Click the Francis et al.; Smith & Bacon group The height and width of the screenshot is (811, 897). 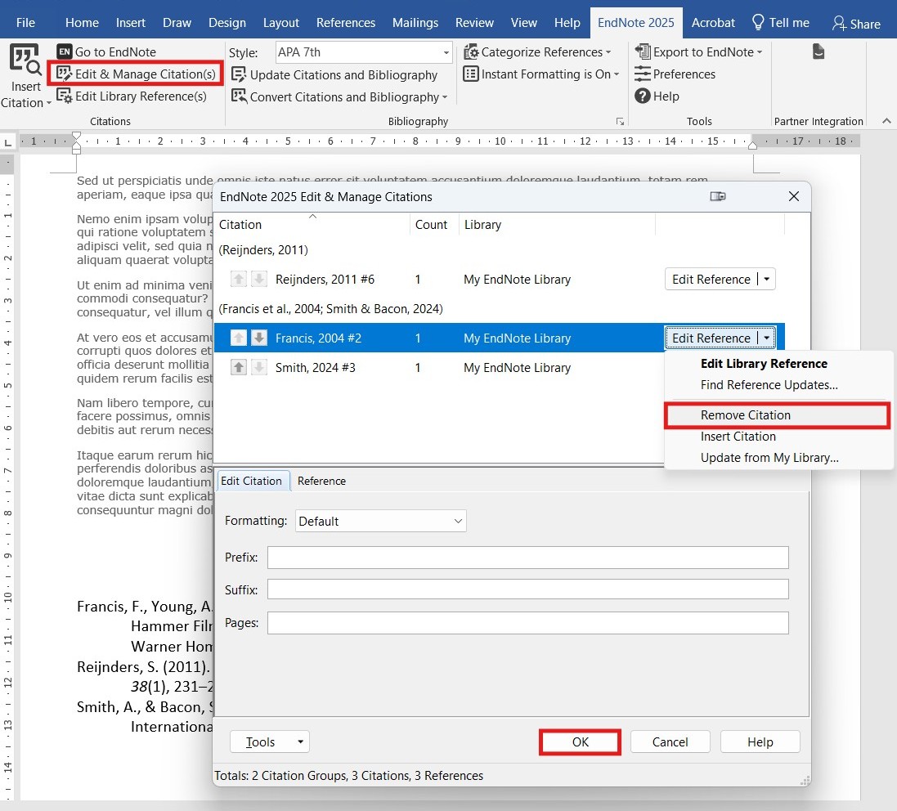(330, 309)
